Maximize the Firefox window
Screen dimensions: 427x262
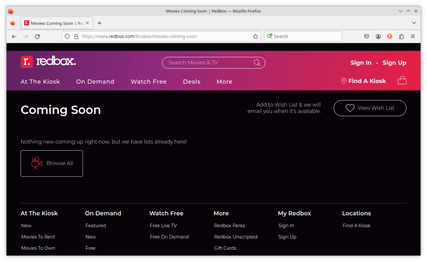(x=408, y=11)
